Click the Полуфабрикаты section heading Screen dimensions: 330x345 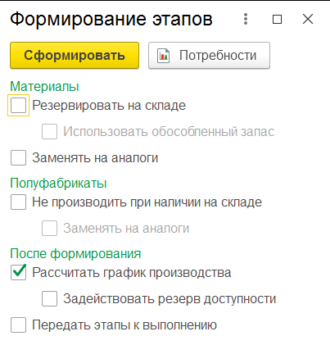click(x=58, y=184)
